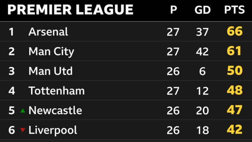Viewport: 252px width, 142px height.
Task: Click the P column header
Action: click(174, 10)
